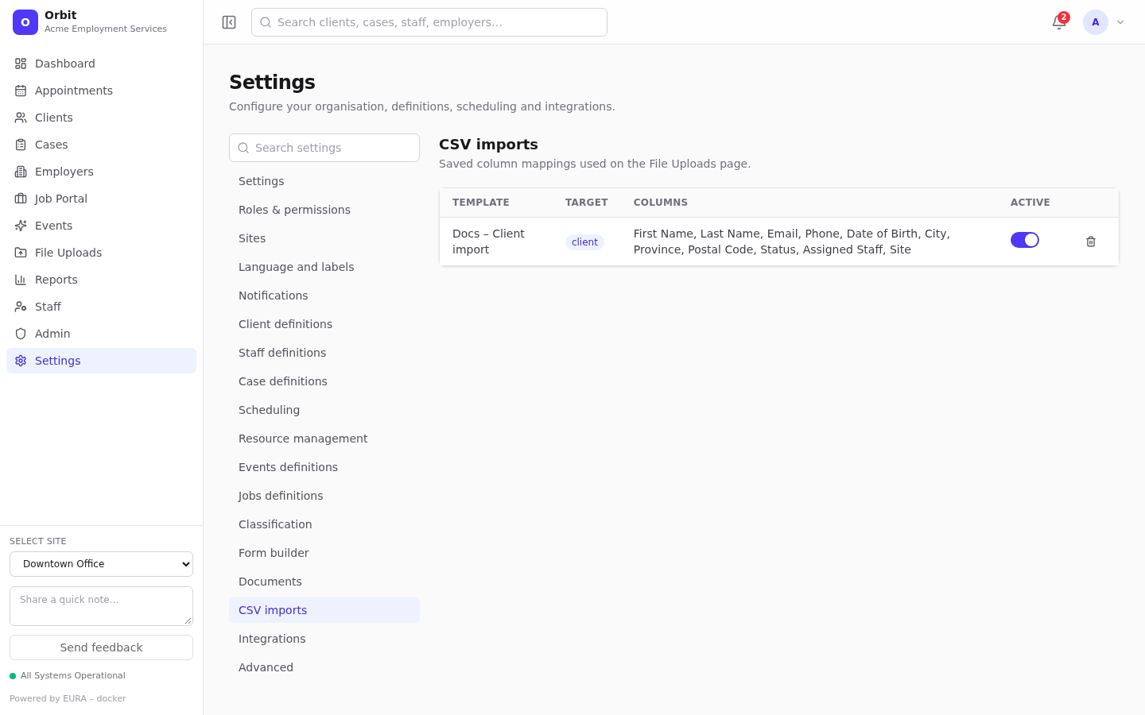This screenshot has height=715, width=1145.
Task: Click the client target tag
Action: point(584,242)
